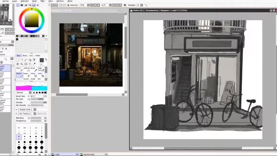Screen dimensions: 277x156
Task: Toggle Blending pressure button
Action: (x=29, y=118)
